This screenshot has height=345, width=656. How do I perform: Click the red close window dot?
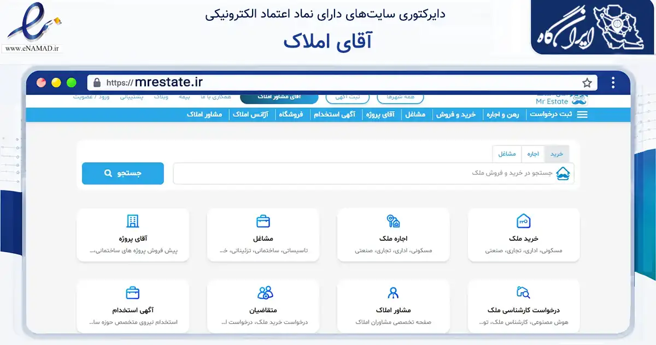point(41,83)
